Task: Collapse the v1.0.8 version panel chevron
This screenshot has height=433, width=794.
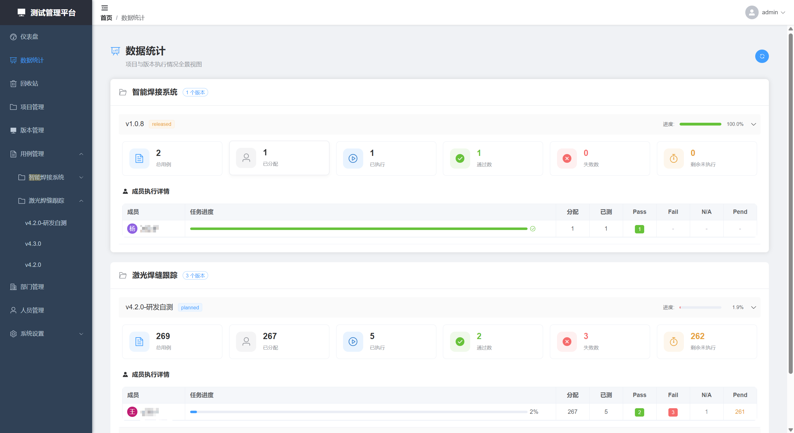Action: [x=753, y=124]
